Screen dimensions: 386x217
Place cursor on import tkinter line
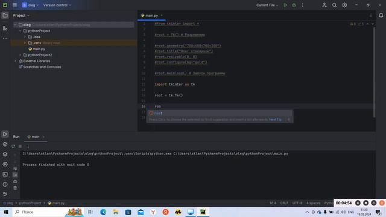click(x=175, y=84)
